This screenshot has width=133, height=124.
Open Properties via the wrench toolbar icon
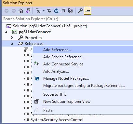[80, 11]
